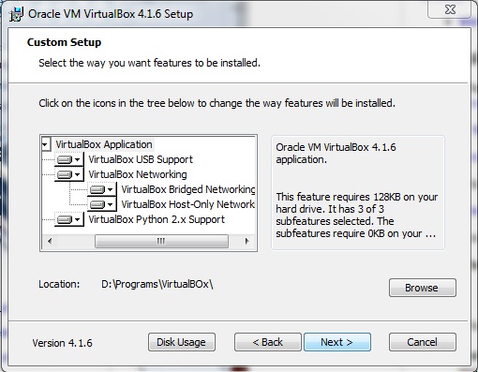Image resolution: width=478 pixels, height=372 pixels.
Task: Select VirtualBox Bridged Networking label
Action: coord(188,189)
